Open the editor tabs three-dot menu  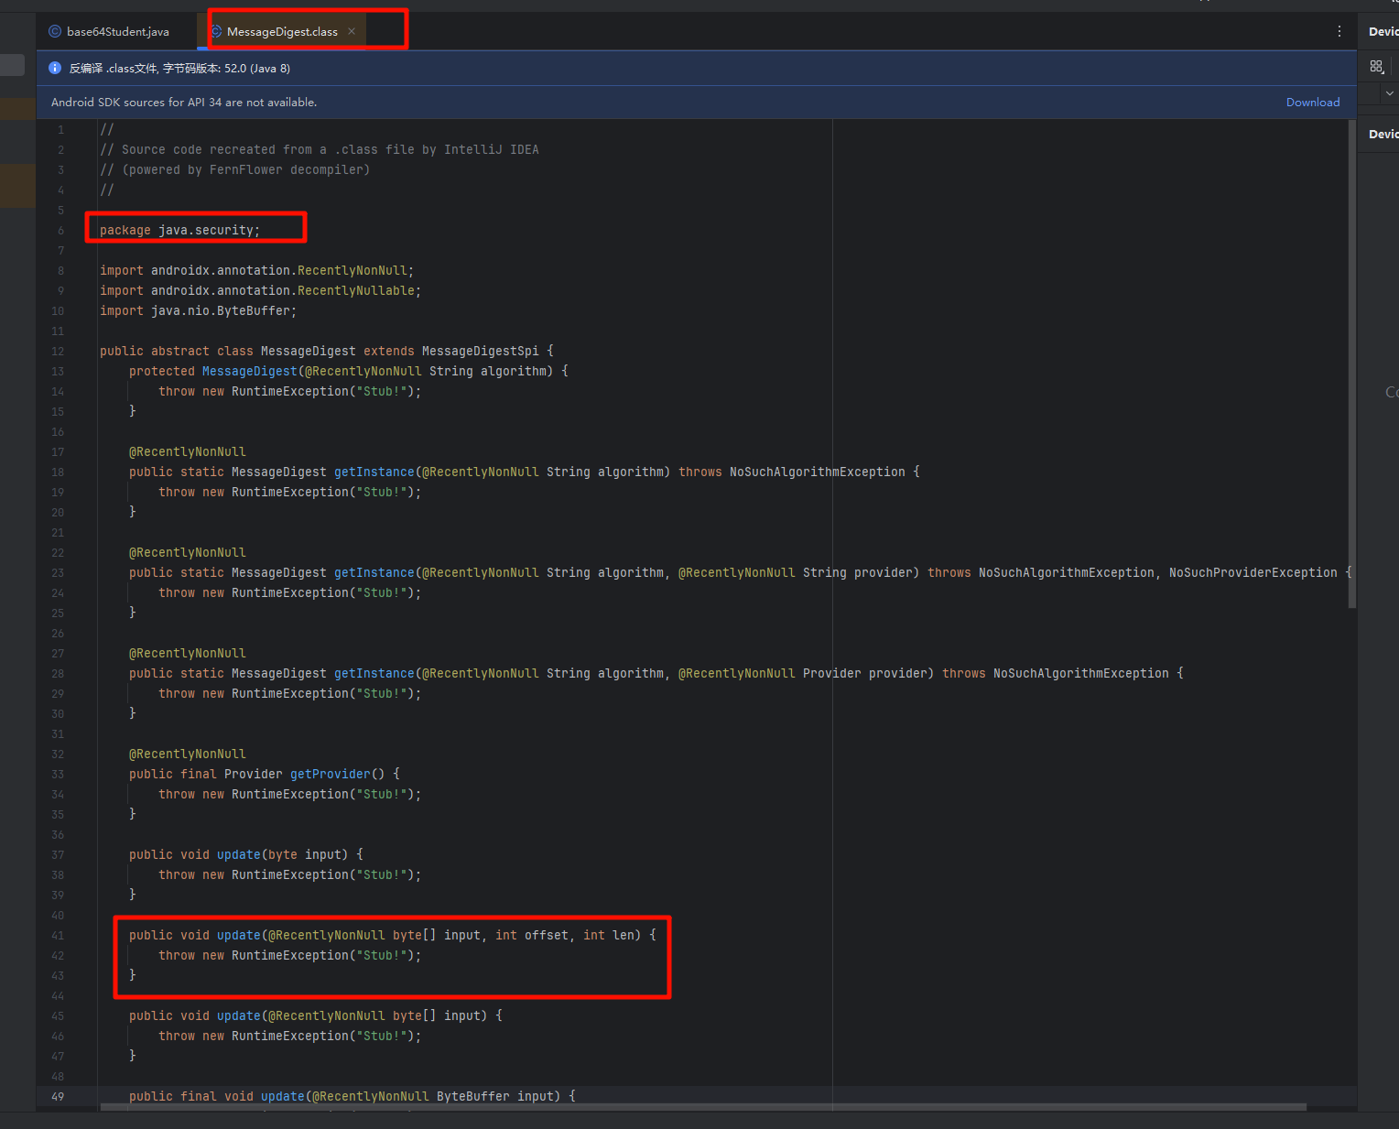(1339, 31)
